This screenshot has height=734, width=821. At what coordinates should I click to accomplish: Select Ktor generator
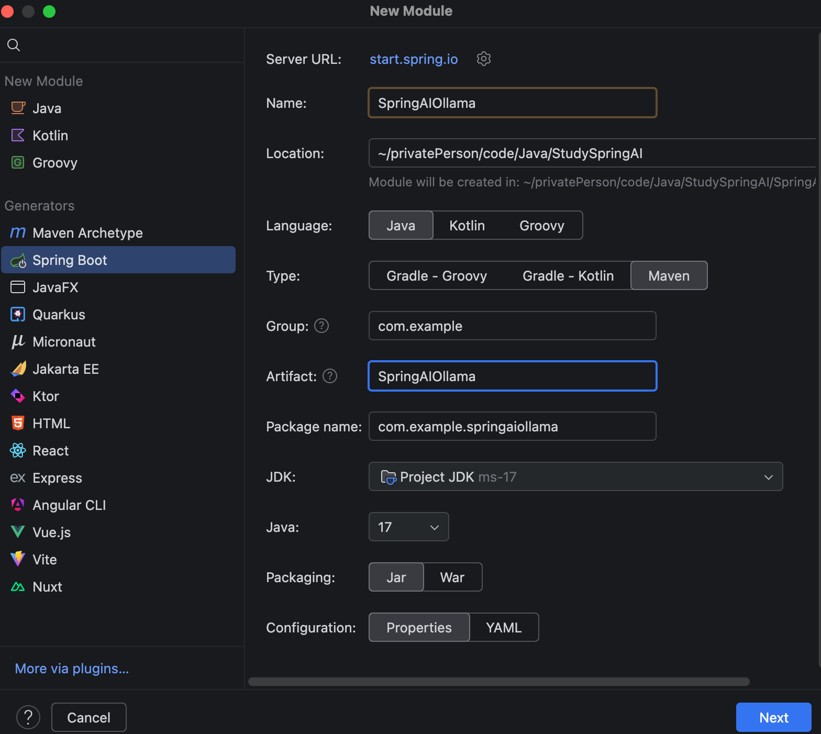(x=118, y=396)
